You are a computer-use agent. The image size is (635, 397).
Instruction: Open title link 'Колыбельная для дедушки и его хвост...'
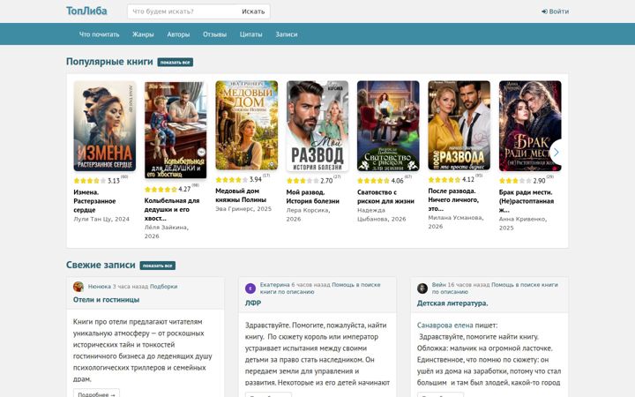coord(172,209)
